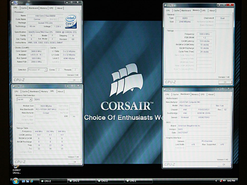
Task: Click CPU-Z title icon in Memory timings window
Action: pyautogui.click(x=166, y=5)
